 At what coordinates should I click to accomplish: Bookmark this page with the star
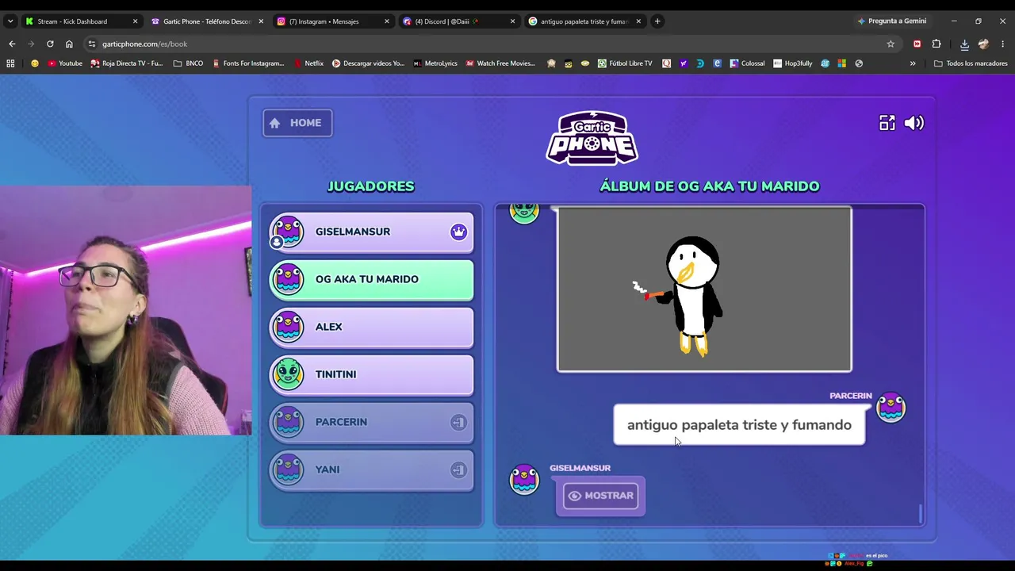click(891, 44)
